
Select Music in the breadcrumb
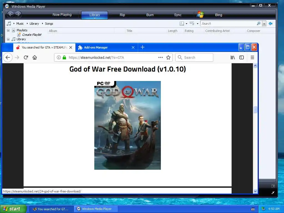(x=20, y=24)
